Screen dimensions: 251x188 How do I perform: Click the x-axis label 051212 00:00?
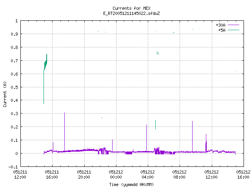coord(116,175)
